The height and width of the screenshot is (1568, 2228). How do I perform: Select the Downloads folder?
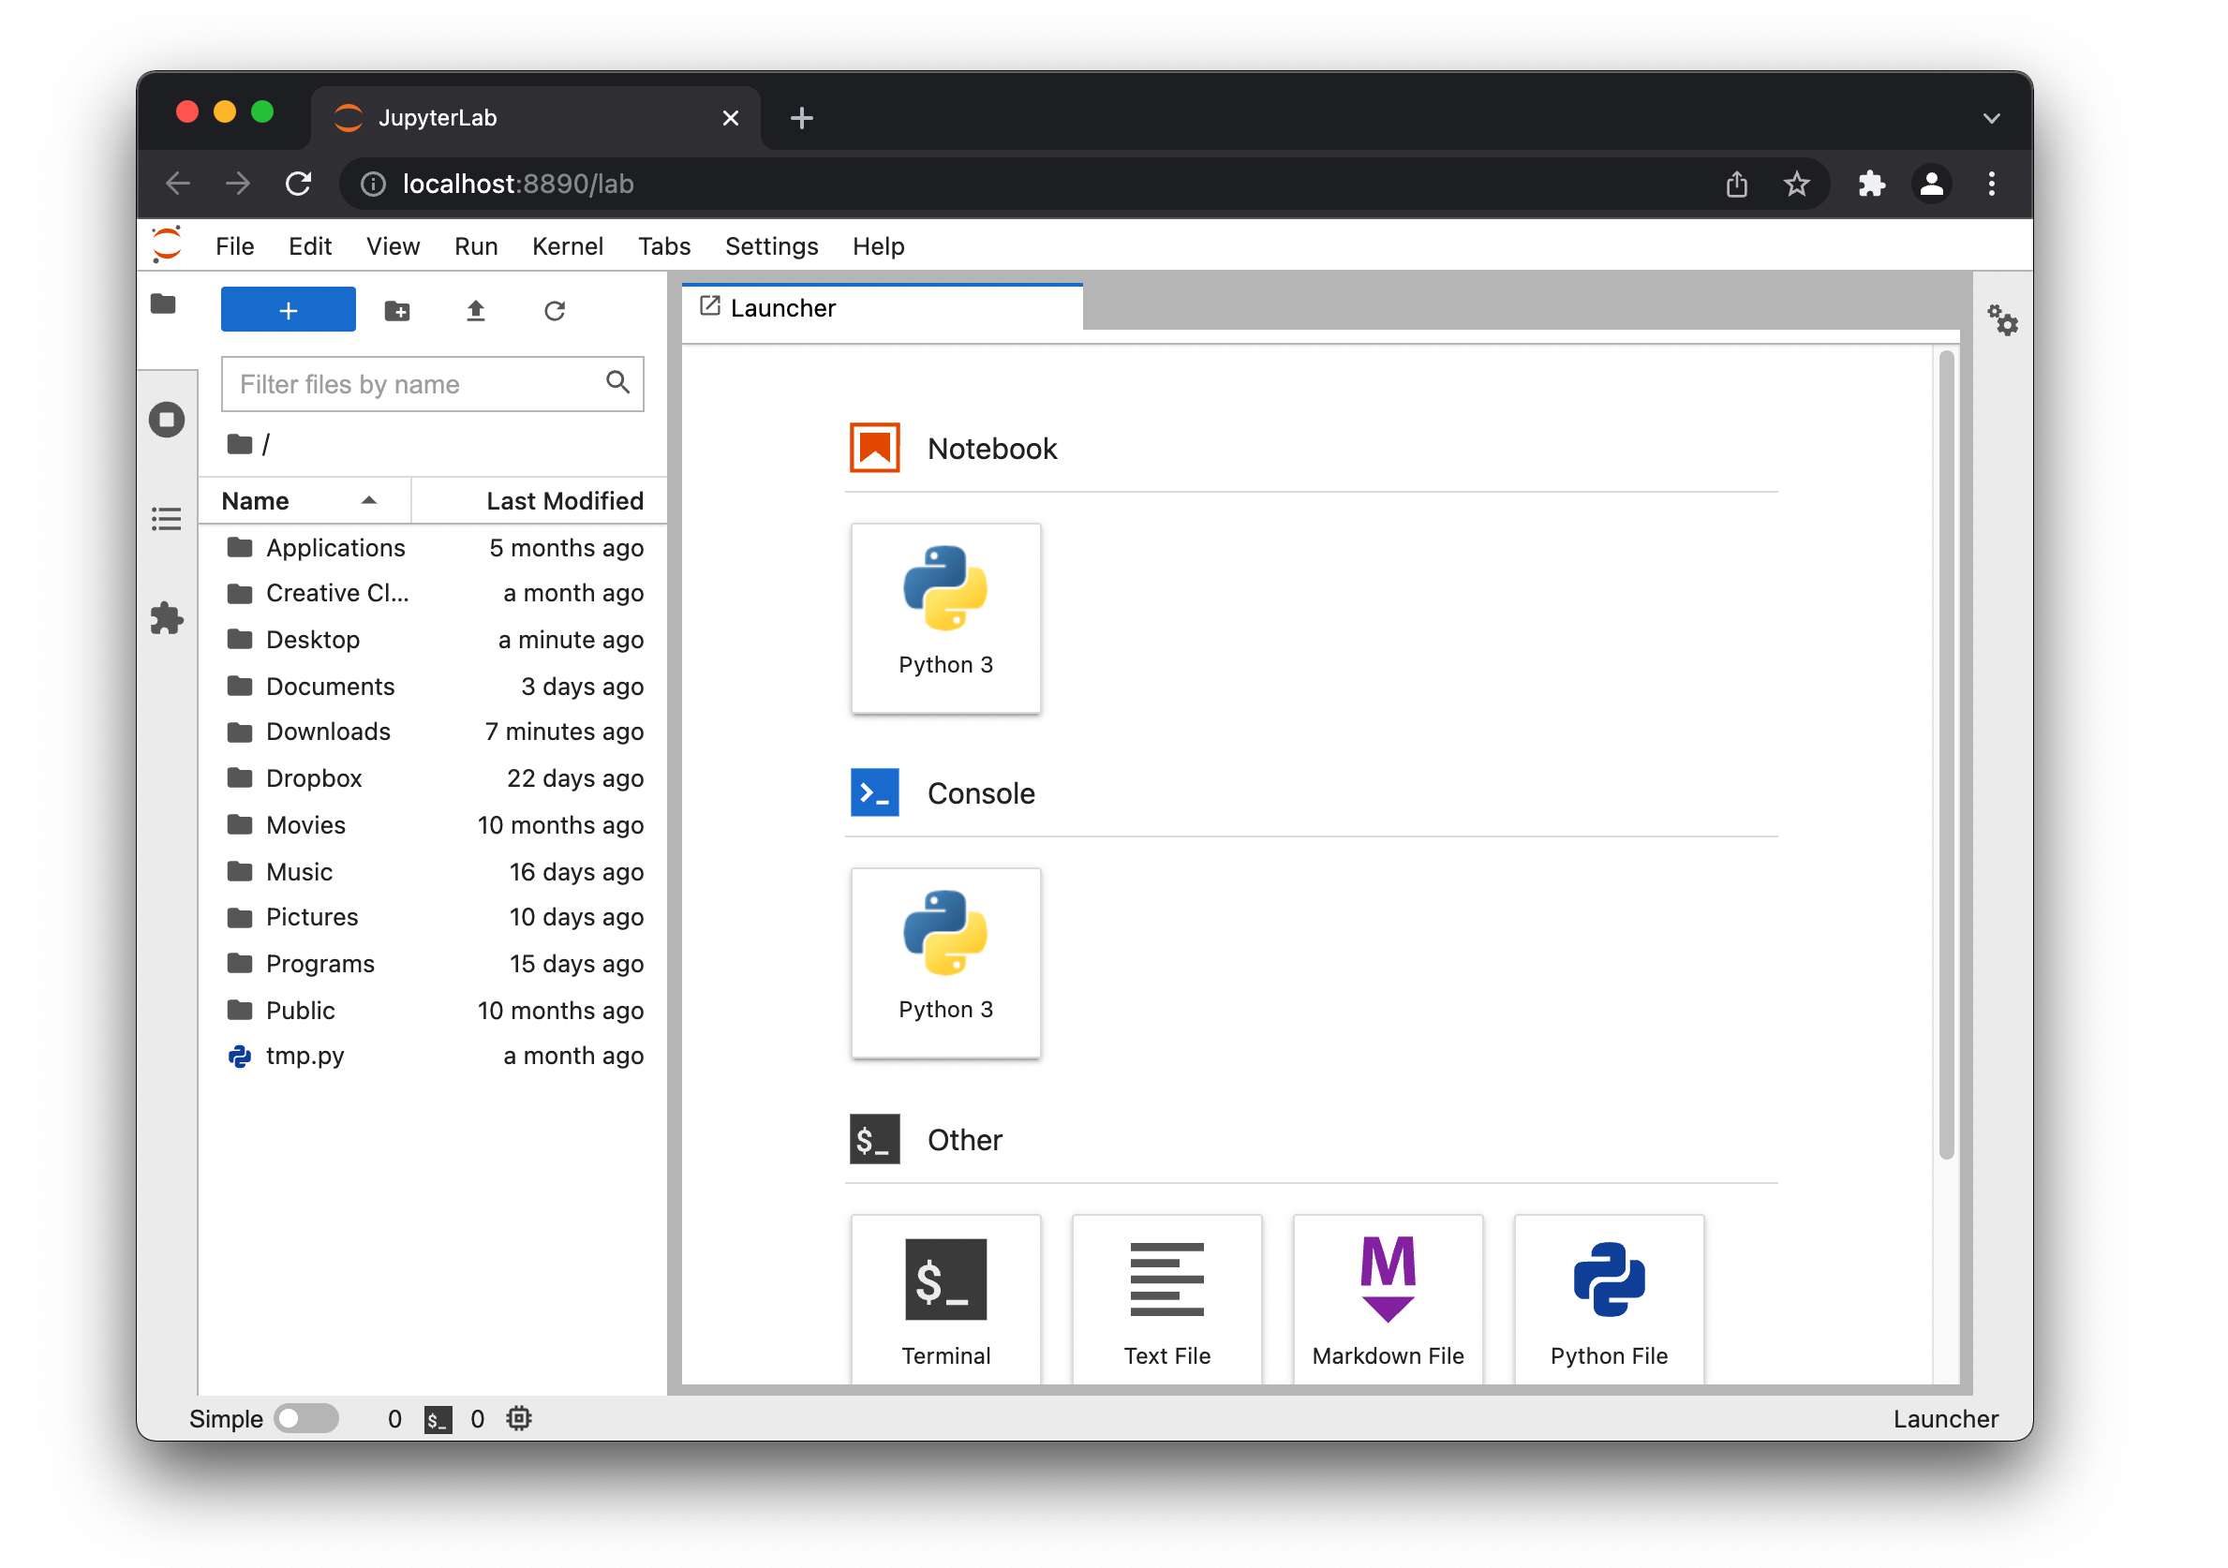tap(433, 732)
